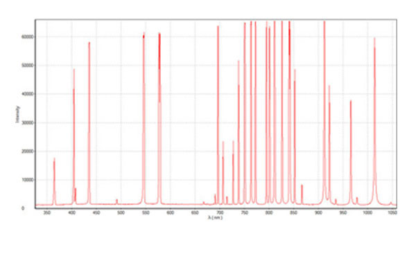416x265 pixels.
Task: Select the peak near 578 nm
Action: point(159,118)
